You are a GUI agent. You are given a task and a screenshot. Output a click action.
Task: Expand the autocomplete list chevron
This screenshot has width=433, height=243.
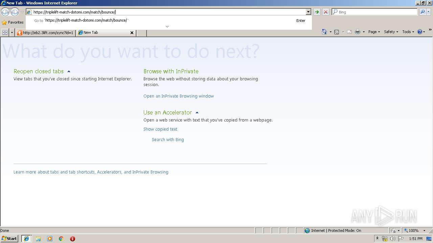tap(167, 27)
